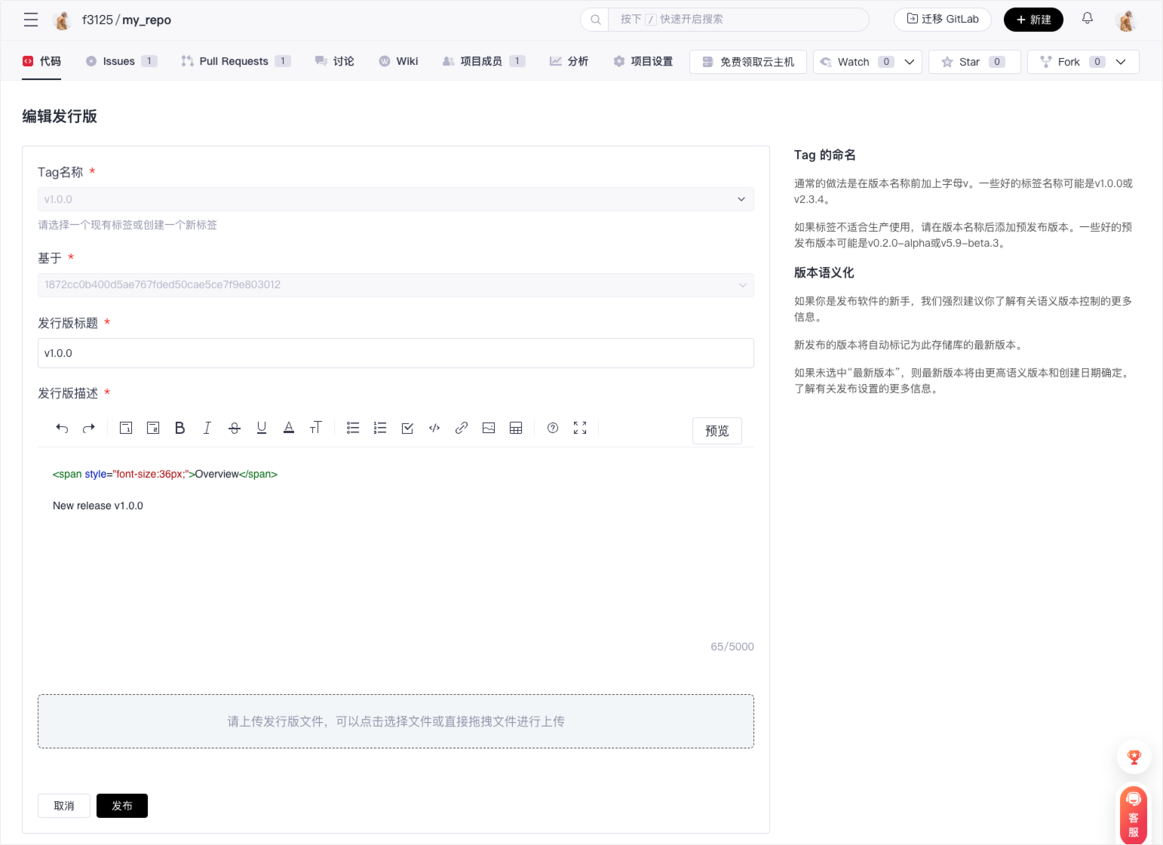Expand the editor to fullscreen mode
Image resolution: width=1163 pixels, height=845 pixels.
(579, 428)
